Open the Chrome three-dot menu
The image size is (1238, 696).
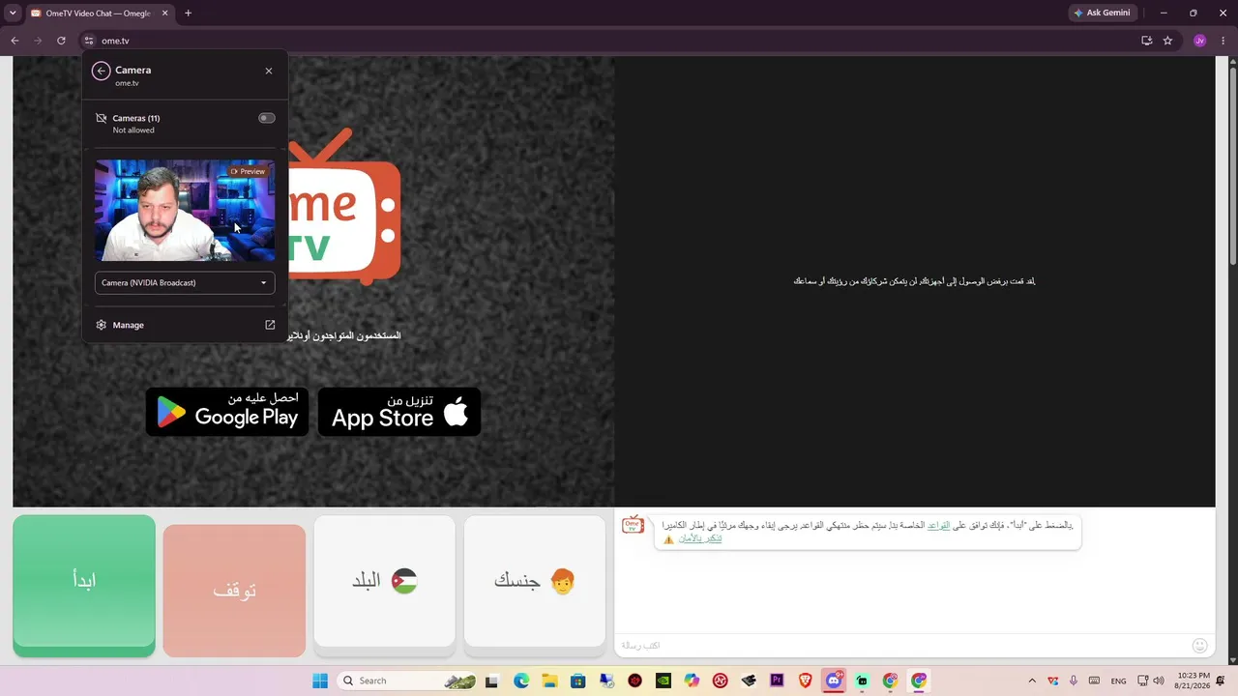[1223, 41]
